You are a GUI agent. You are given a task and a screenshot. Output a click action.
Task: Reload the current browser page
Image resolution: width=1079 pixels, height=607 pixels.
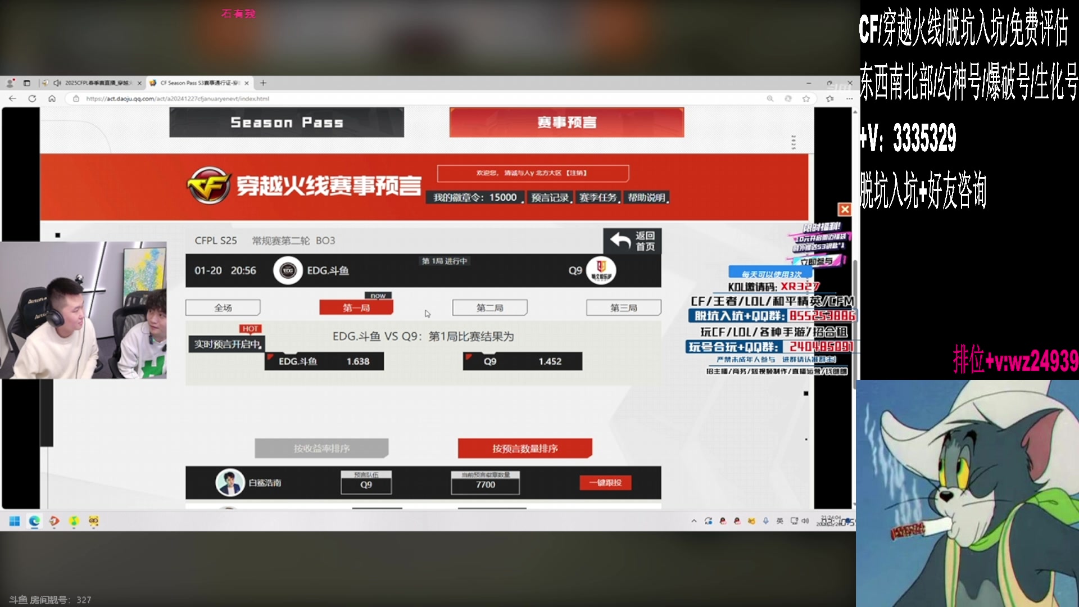pyautogui.click(x=32, y=98)
